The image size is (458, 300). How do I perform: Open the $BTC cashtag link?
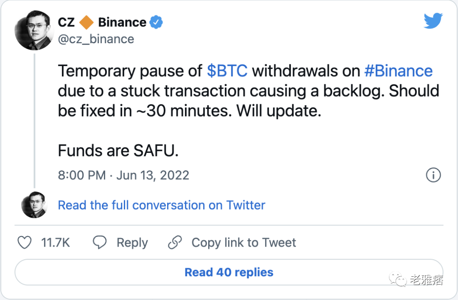227,71
